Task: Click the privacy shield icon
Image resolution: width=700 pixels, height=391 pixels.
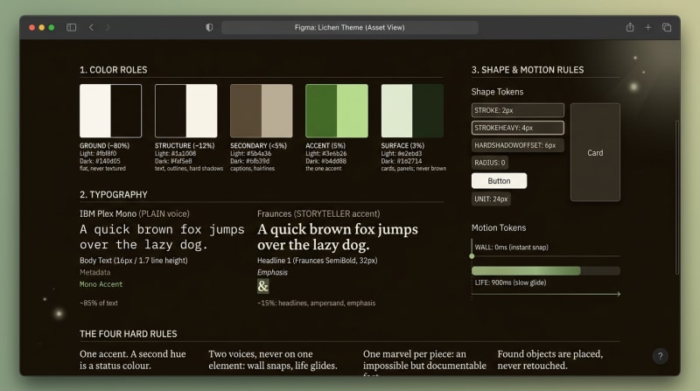Action: (209, 28)
